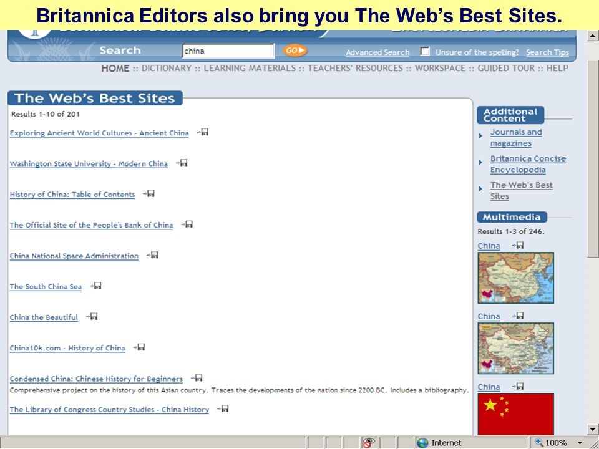This screenshot has height=449, width=599.
Task: Open TEACHERS' RESOURCES in the navigation bar
Action: 355,69
